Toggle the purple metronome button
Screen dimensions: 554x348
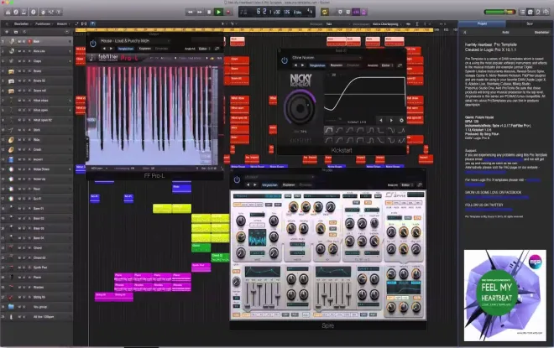(x=364, y=12)
